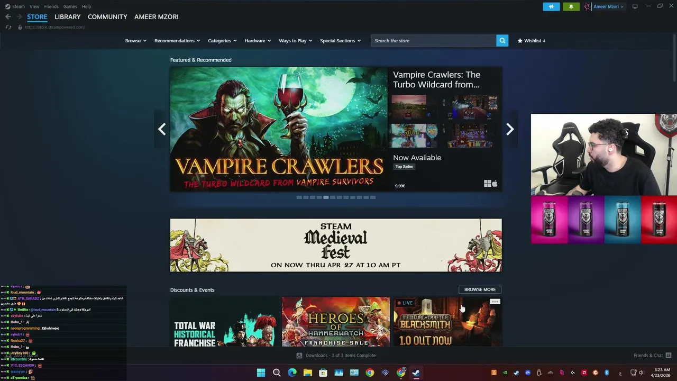
Task: Open Google Chrome from the taskbar
Action: pos(370,373)
